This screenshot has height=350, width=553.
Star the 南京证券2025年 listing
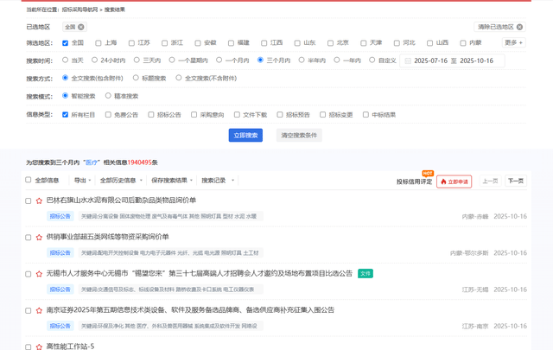coord(39,310)
